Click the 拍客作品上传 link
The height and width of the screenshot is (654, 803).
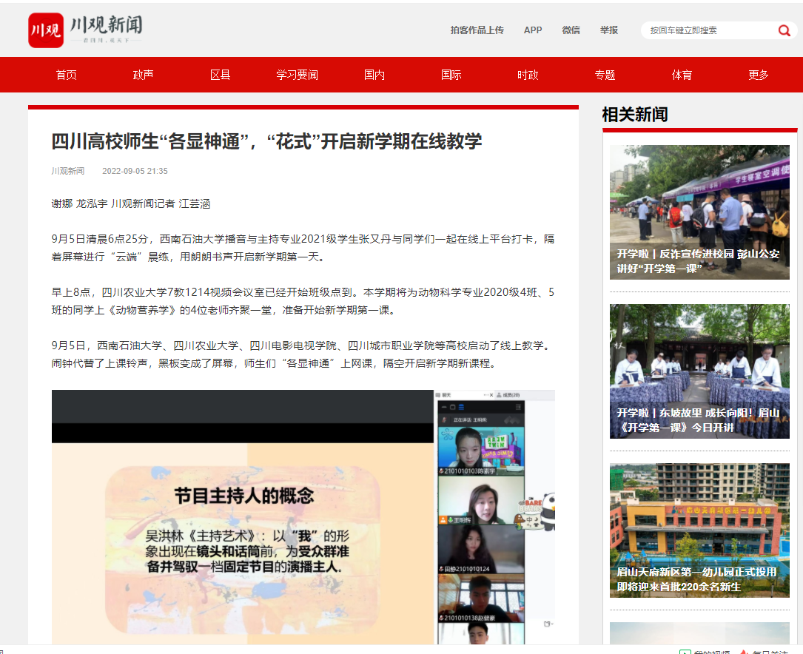coord(477,30)
